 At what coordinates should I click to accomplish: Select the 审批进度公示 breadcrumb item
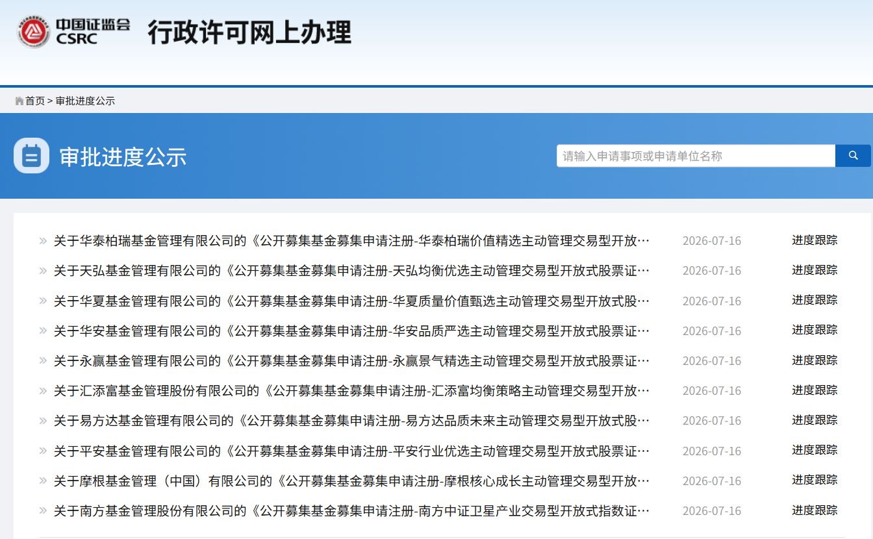point(85,101)
